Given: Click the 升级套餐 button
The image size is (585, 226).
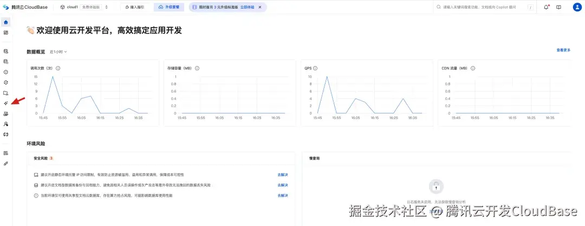Looking at the screenshot, I should [168, 7].
